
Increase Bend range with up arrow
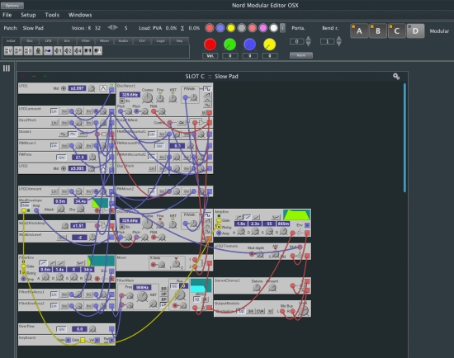coord(338,39)
